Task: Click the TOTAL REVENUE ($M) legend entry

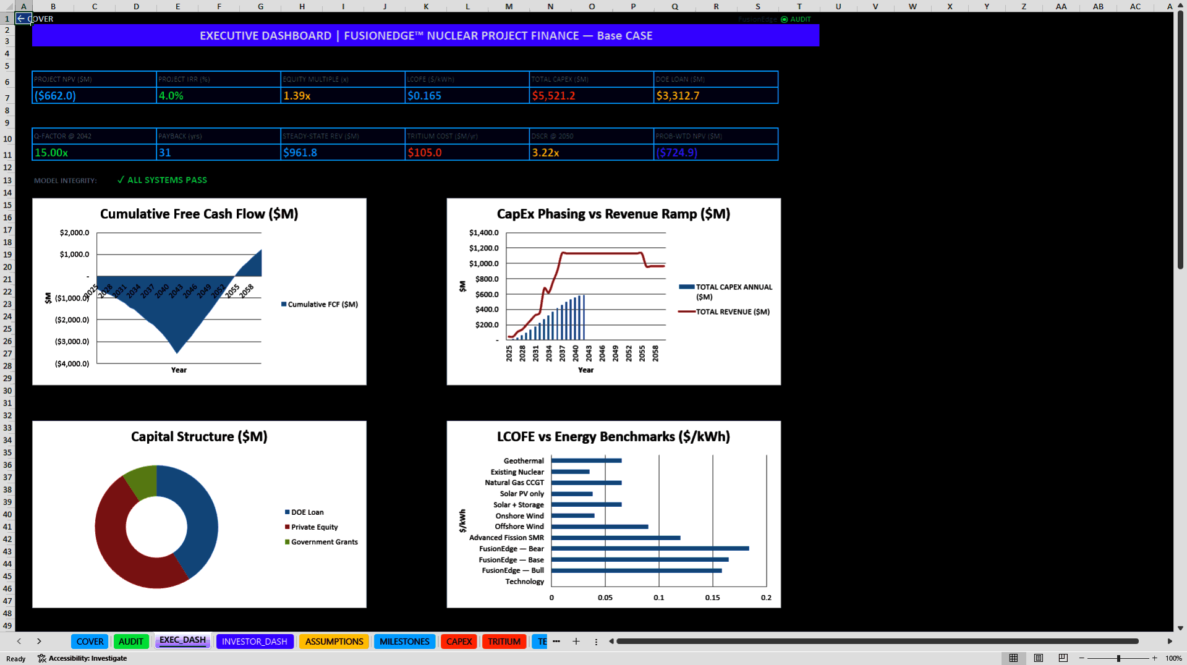Action: 724,311
